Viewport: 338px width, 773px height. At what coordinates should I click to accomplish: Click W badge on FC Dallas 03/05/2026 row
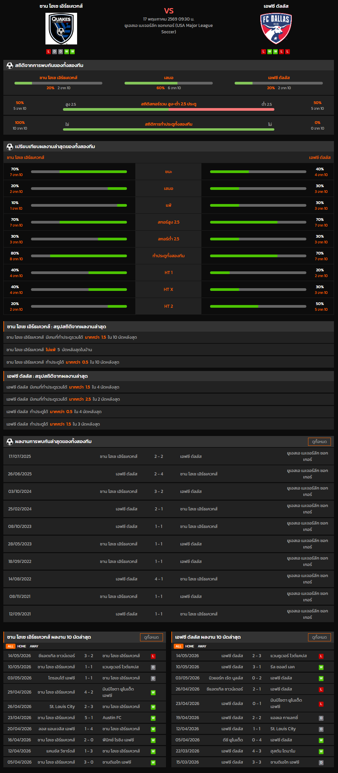click(x=321, y=678)
